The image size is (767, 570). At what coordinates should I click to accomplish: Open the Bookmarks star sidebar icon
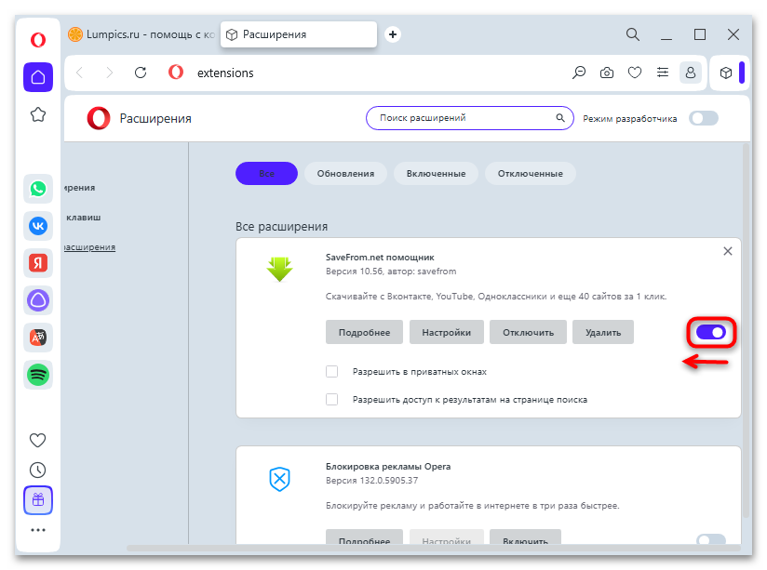tap(38, 115)
